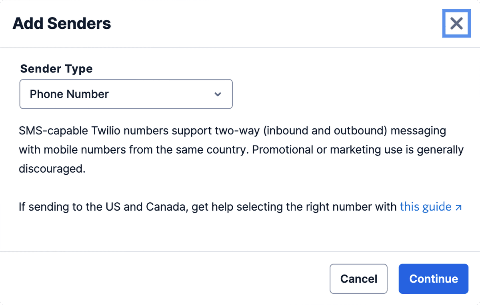480x305 pixels.
Task: Open this guide for number selection help
Action: click(425, 207)
